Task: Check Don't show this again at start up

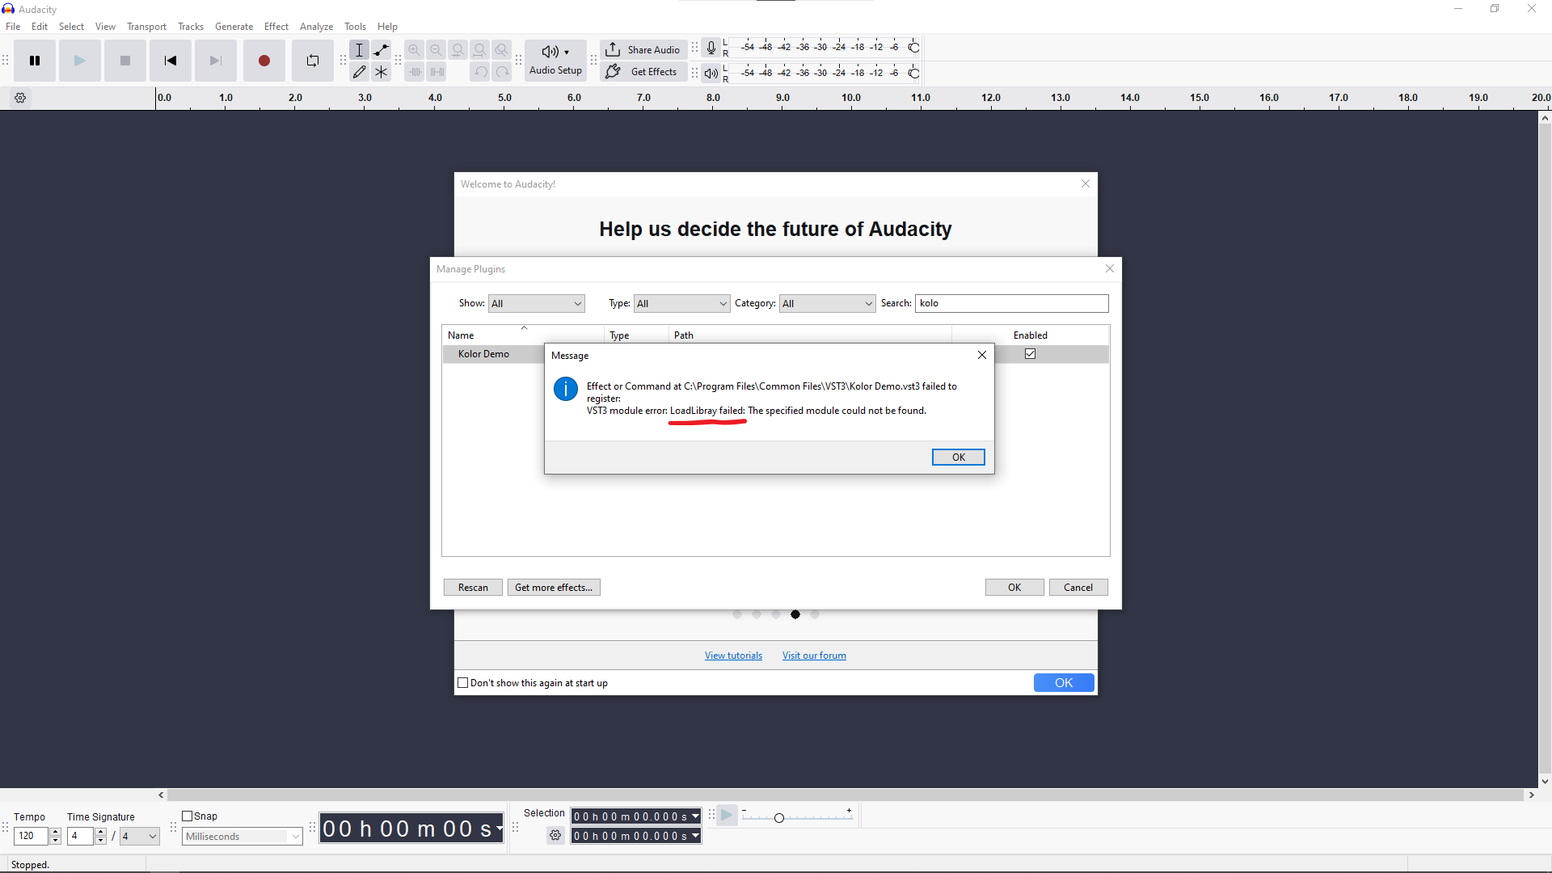Action: [463, 683]
